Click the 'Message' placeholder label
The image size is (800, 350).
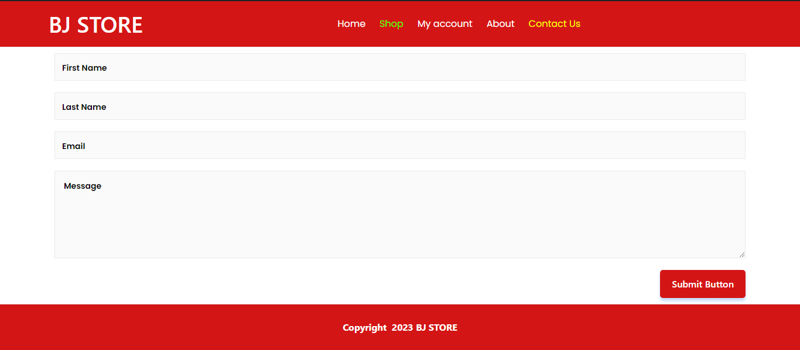tap(83, 186)
